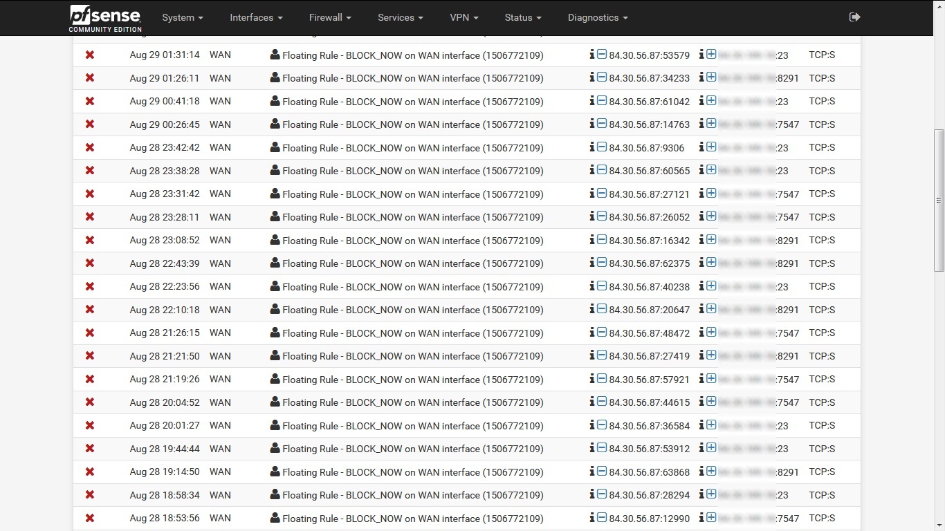Open the Services menu
Image resolution: width=945 pixels, height=531 pixels.
[401, 17]
